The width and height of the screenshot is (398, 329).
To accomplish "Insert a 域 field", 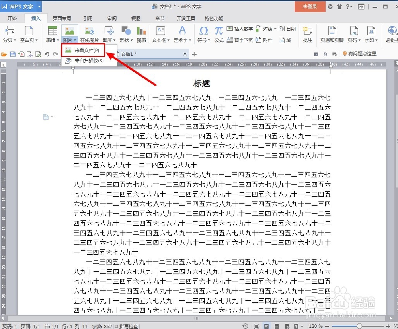I will pos(285,40).
